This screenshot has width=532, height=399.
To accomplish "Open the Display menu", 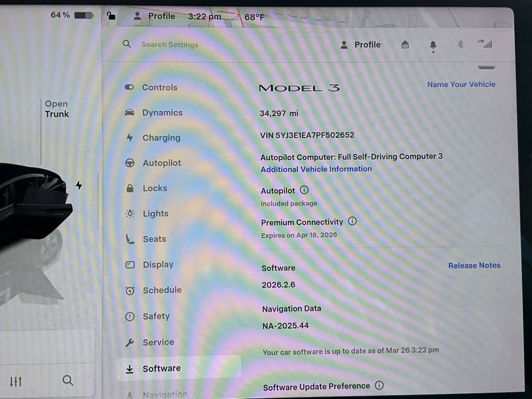I will coord(149,264).
